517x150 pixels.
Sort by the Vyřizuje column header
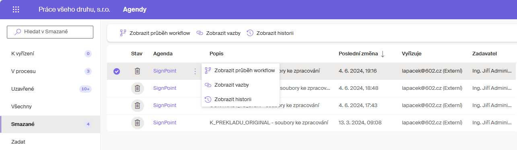click(x=412, y=54)
